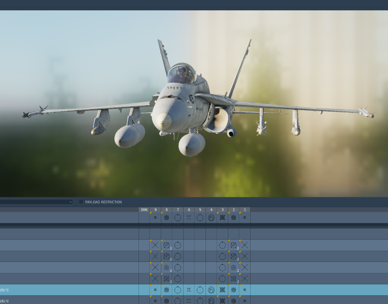
Task: Click pylon 9 missile icon in current loadout row
Action: pyautogui.click(x=155, y=218)
